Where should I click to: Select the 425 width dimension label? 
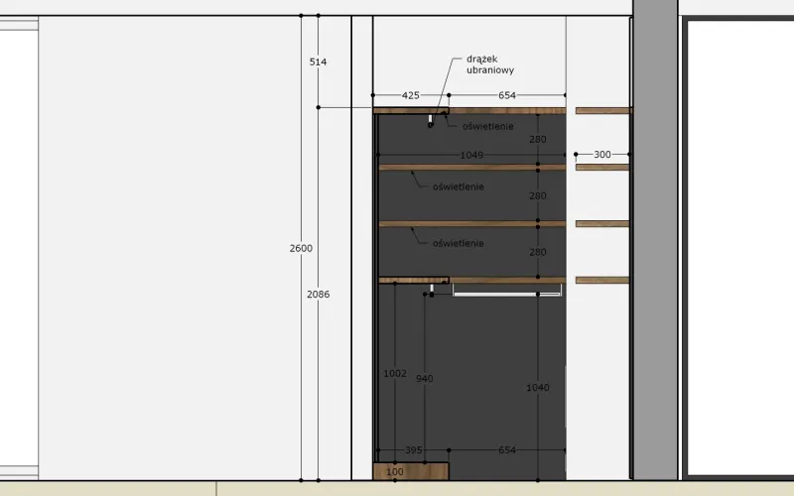pos(411,95)
